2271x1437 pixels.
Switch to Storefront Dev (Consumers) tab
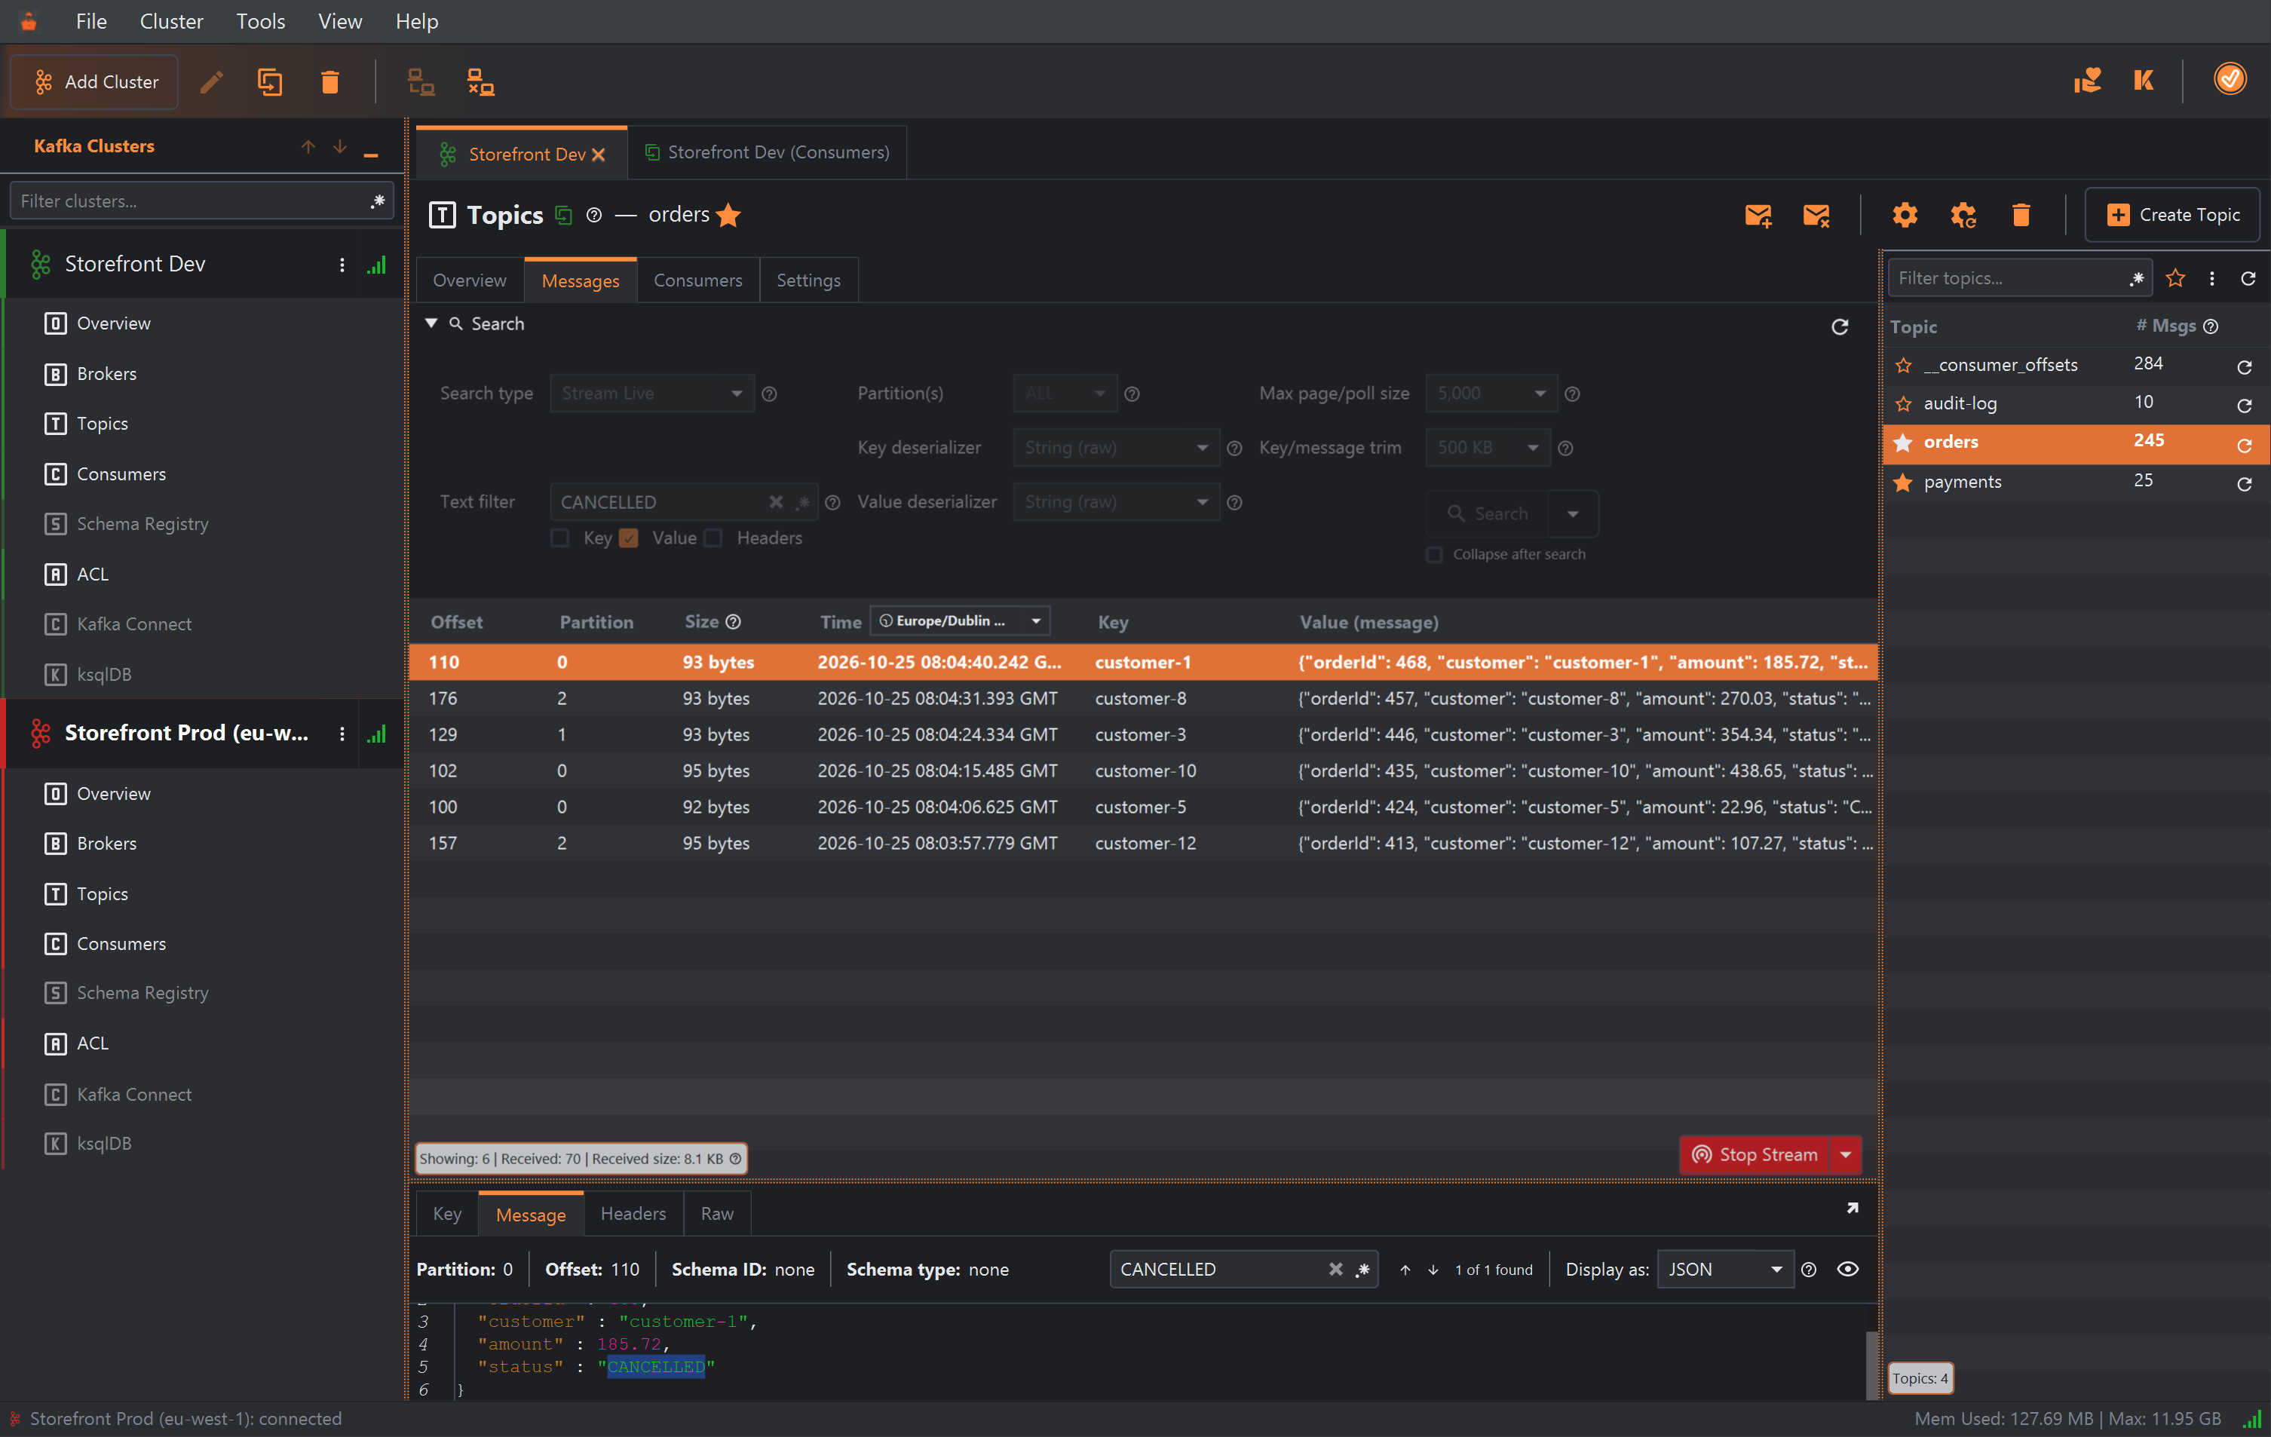pos(768,152)
